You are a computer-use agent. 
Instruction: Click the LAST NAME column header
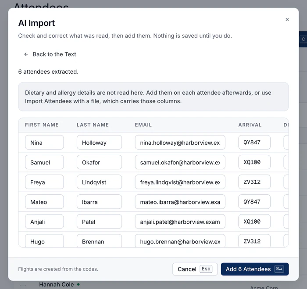click(x=93, y=125)
